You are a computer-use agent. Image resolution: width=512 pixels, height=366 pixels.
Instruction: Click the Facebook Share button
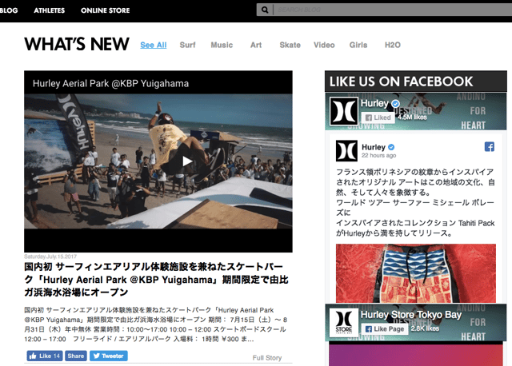click(x=76, y=356)
